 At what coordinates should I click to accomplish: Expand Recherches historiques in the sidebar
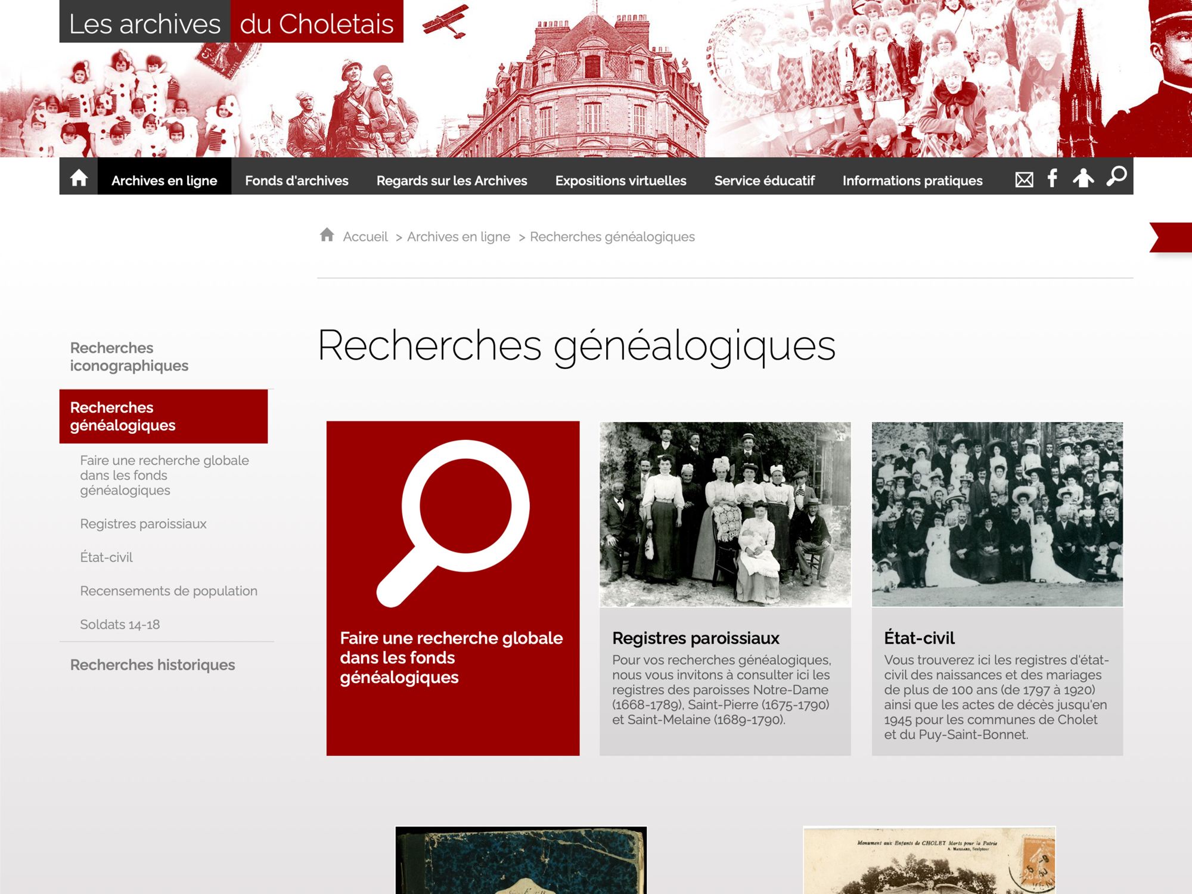pos(153,665)
